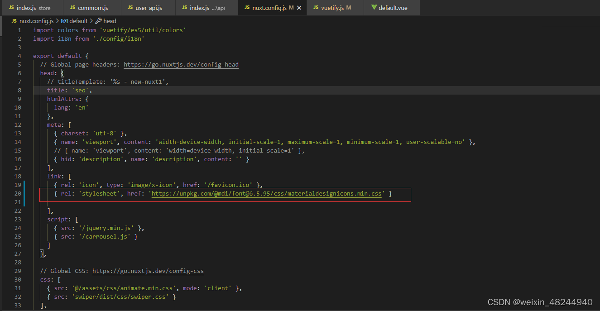
Task: Expand the head breadcrumb entry
Action: coord(109,21)
